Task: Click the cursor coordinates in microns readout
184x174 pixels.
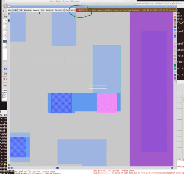Action: tap(159, 10)
